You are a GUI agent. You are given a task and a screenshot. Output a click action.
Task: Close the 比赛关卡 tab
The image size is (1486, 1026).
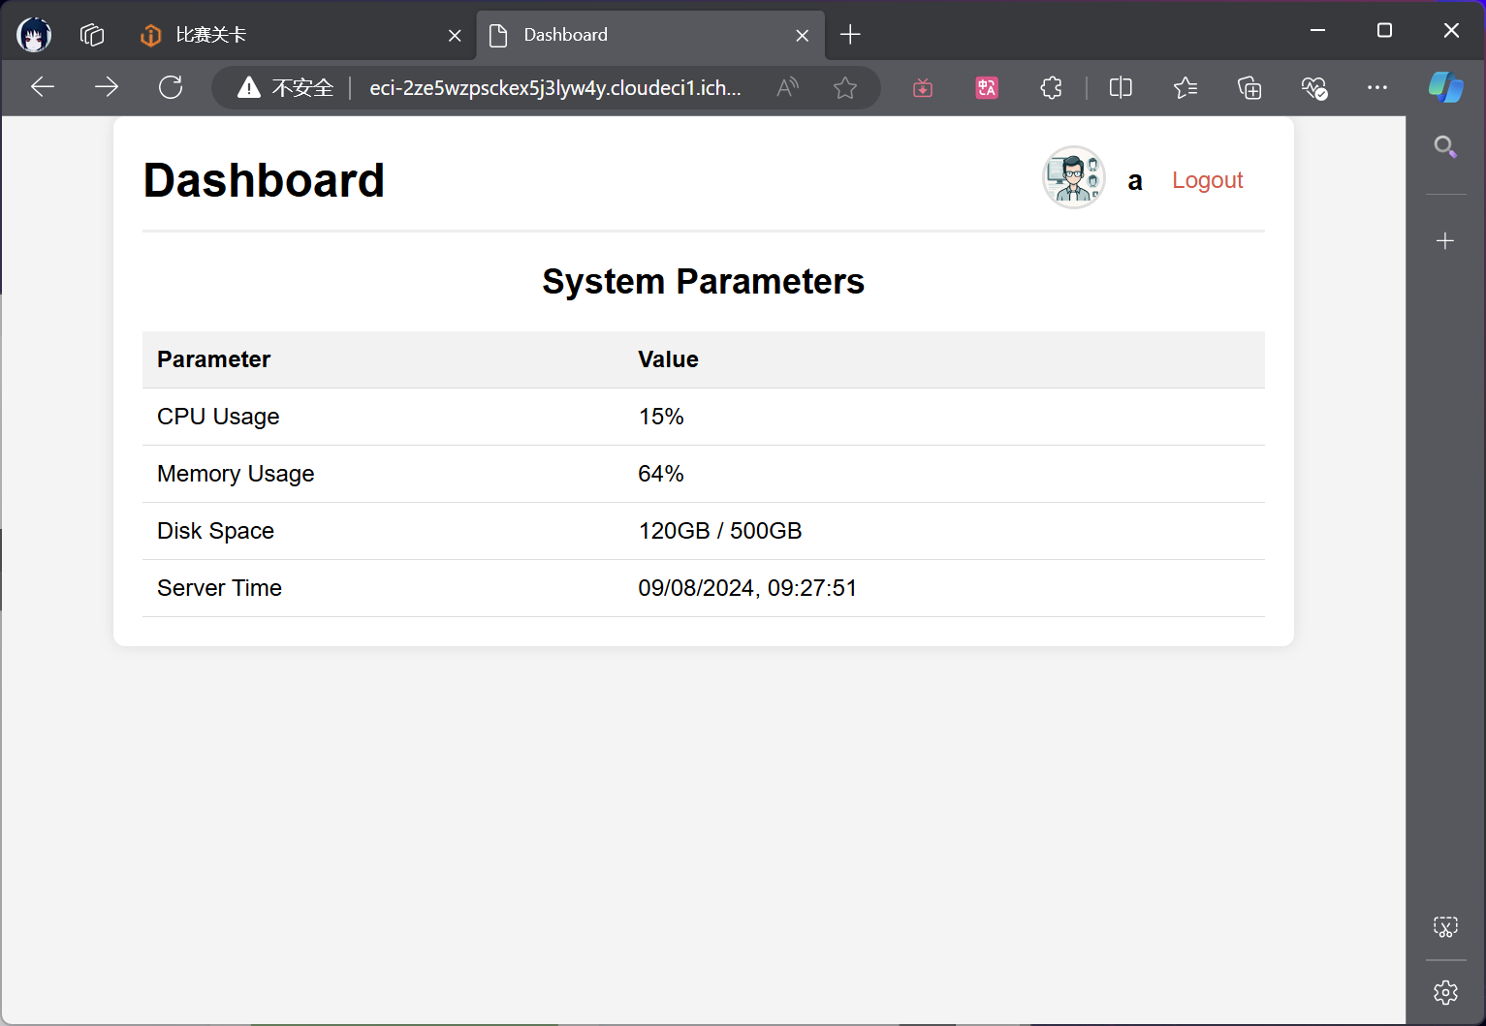pos(455,36)
